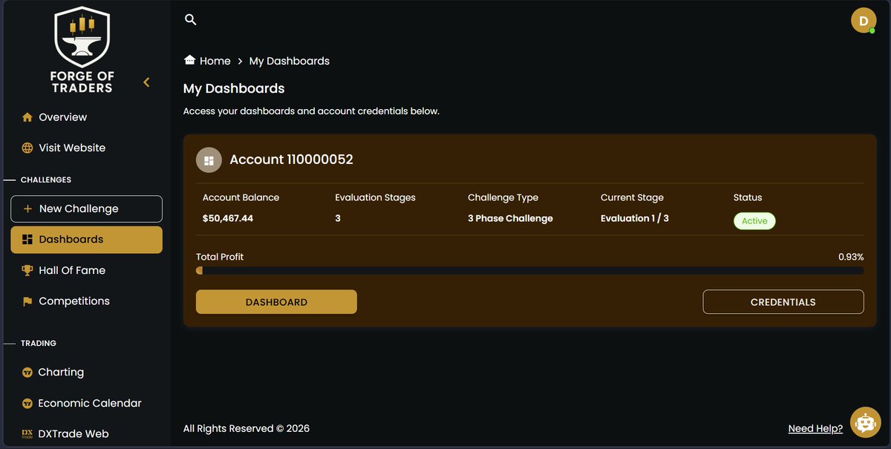Open Visit Website in the sidebar
The width and height of the screenshot is (891, 449).
click(x=72, y=148)
